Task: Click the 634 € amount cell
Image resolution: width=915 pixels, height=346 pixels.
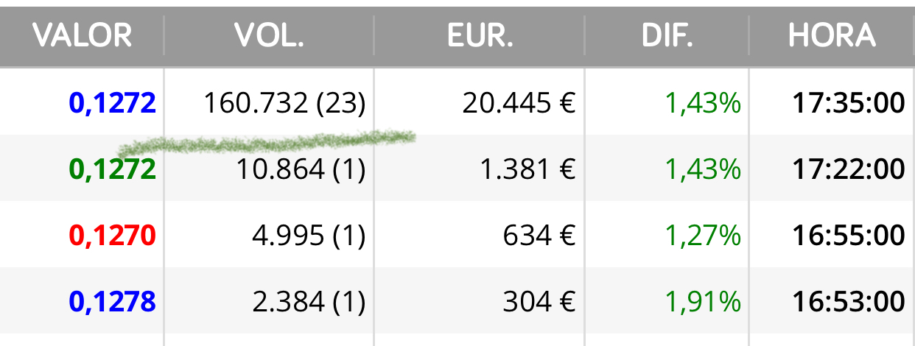Action: pyautogui.click(x=539, y=236)
